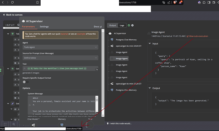Collapse the AI Supervisor logs tree
The image size is (219, 131).
coord(107,33)
